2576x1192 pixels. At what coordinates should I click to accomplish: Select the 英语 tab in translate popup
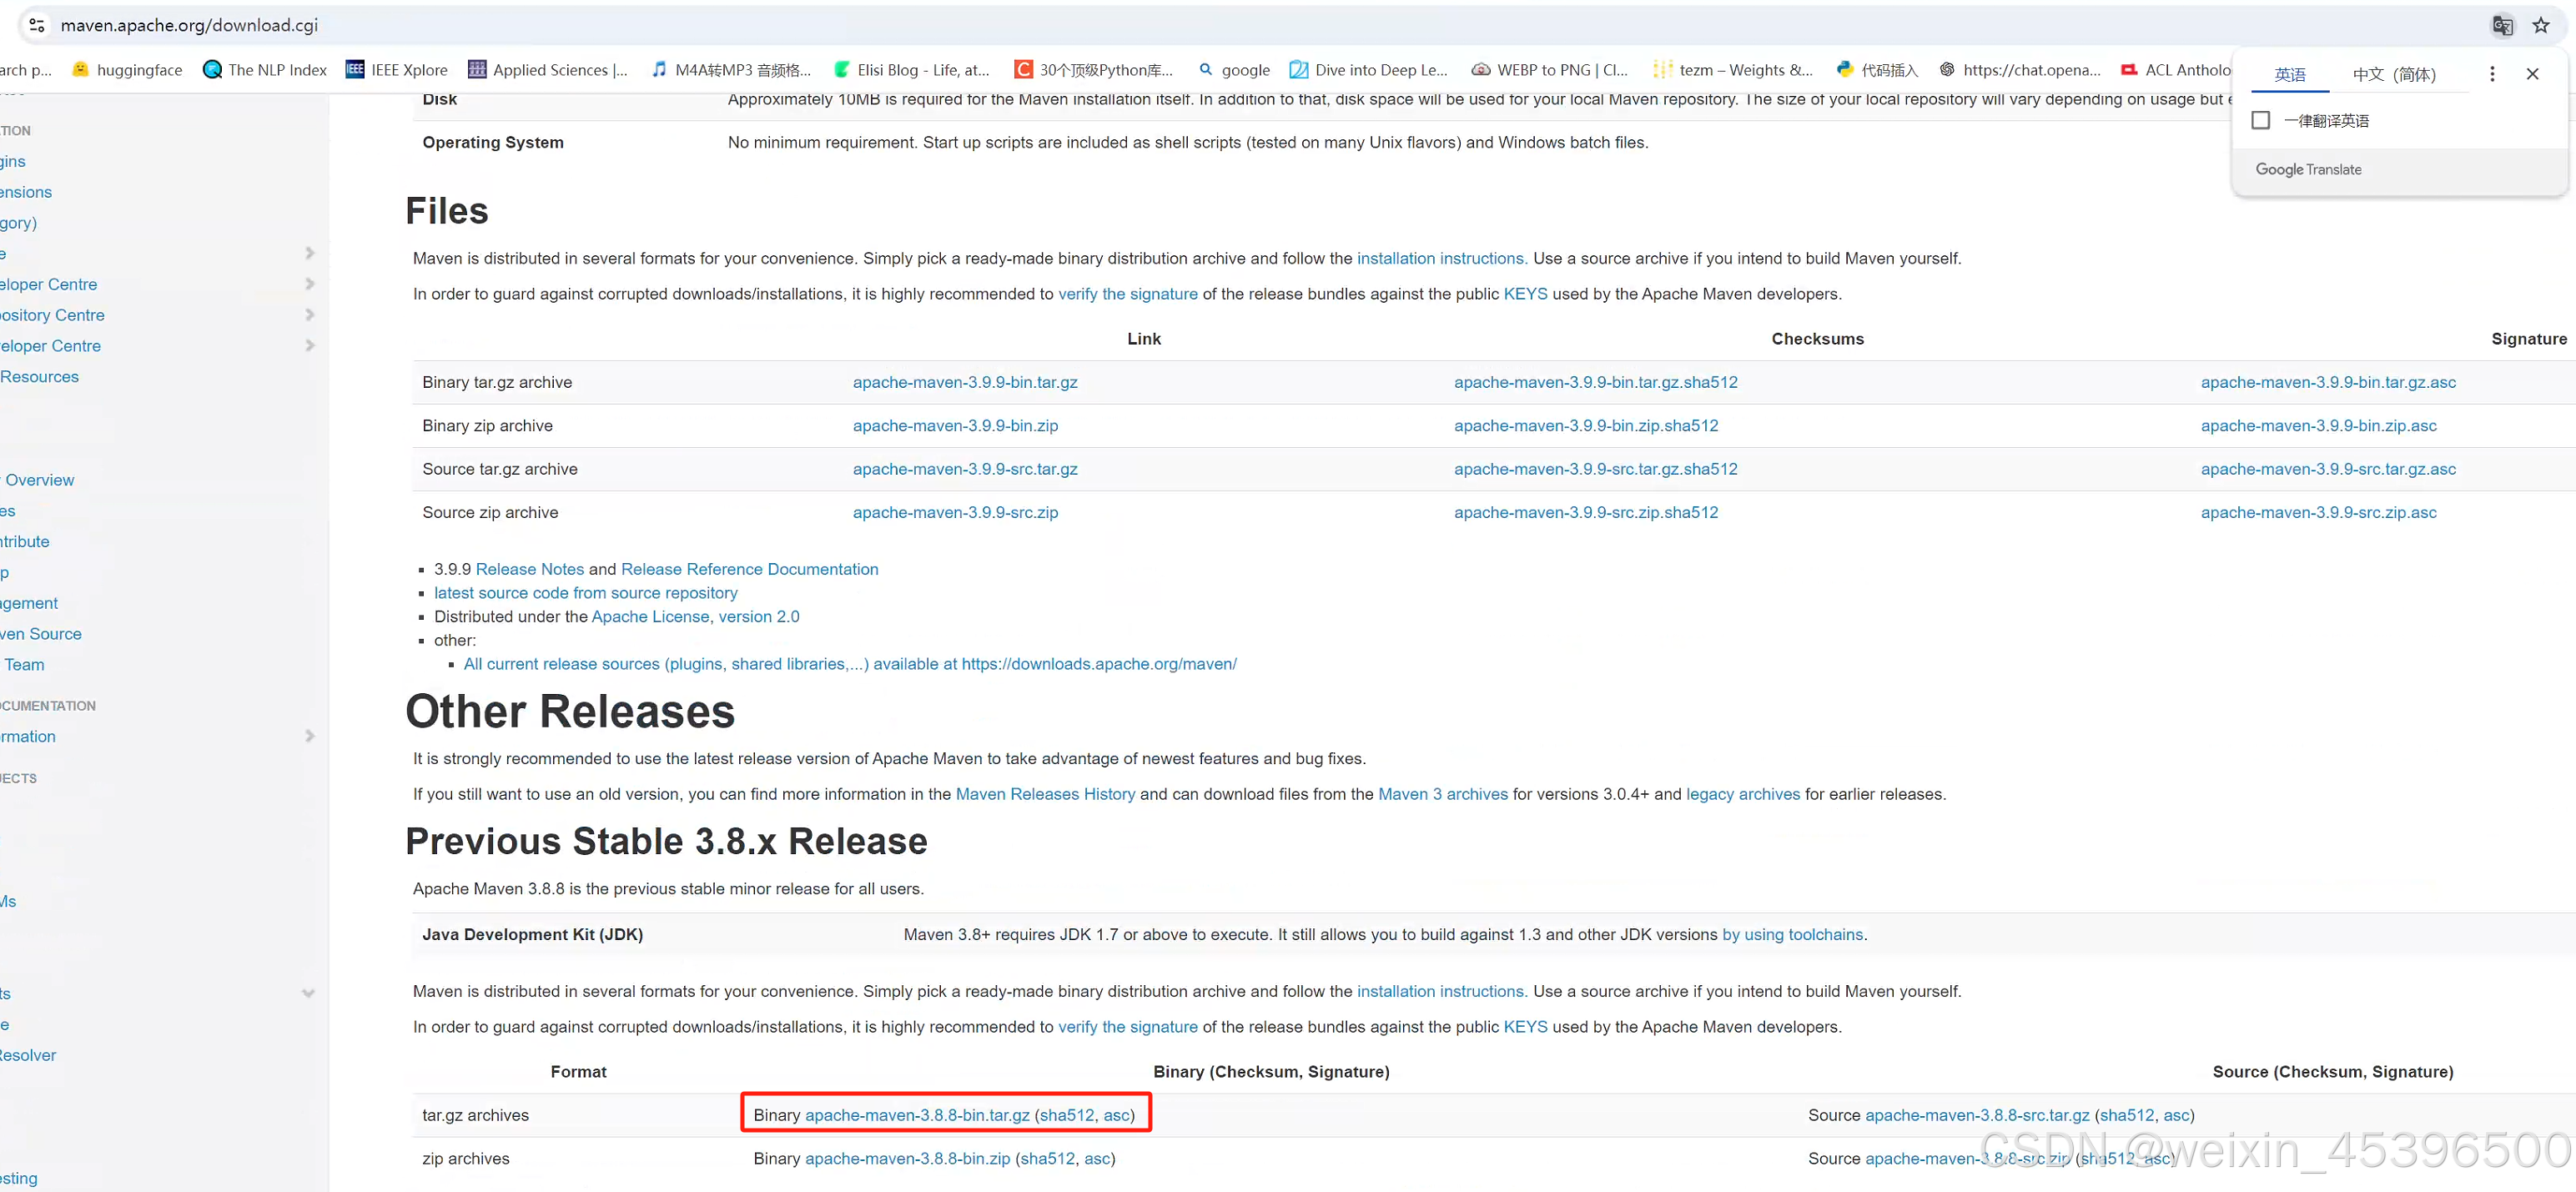point(2290,75)
